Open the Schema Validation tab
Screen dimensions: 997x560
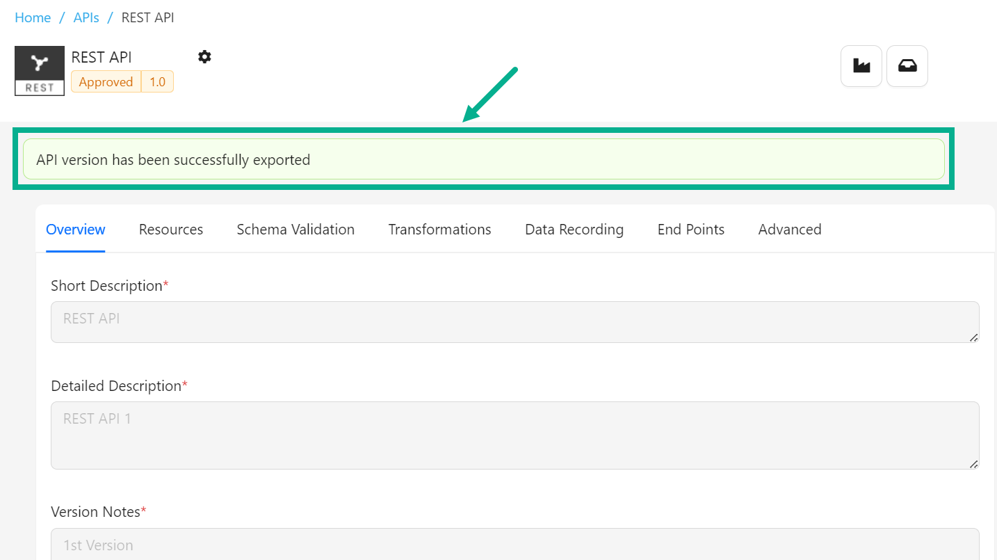pyautogui.click(x=295, y=230)
